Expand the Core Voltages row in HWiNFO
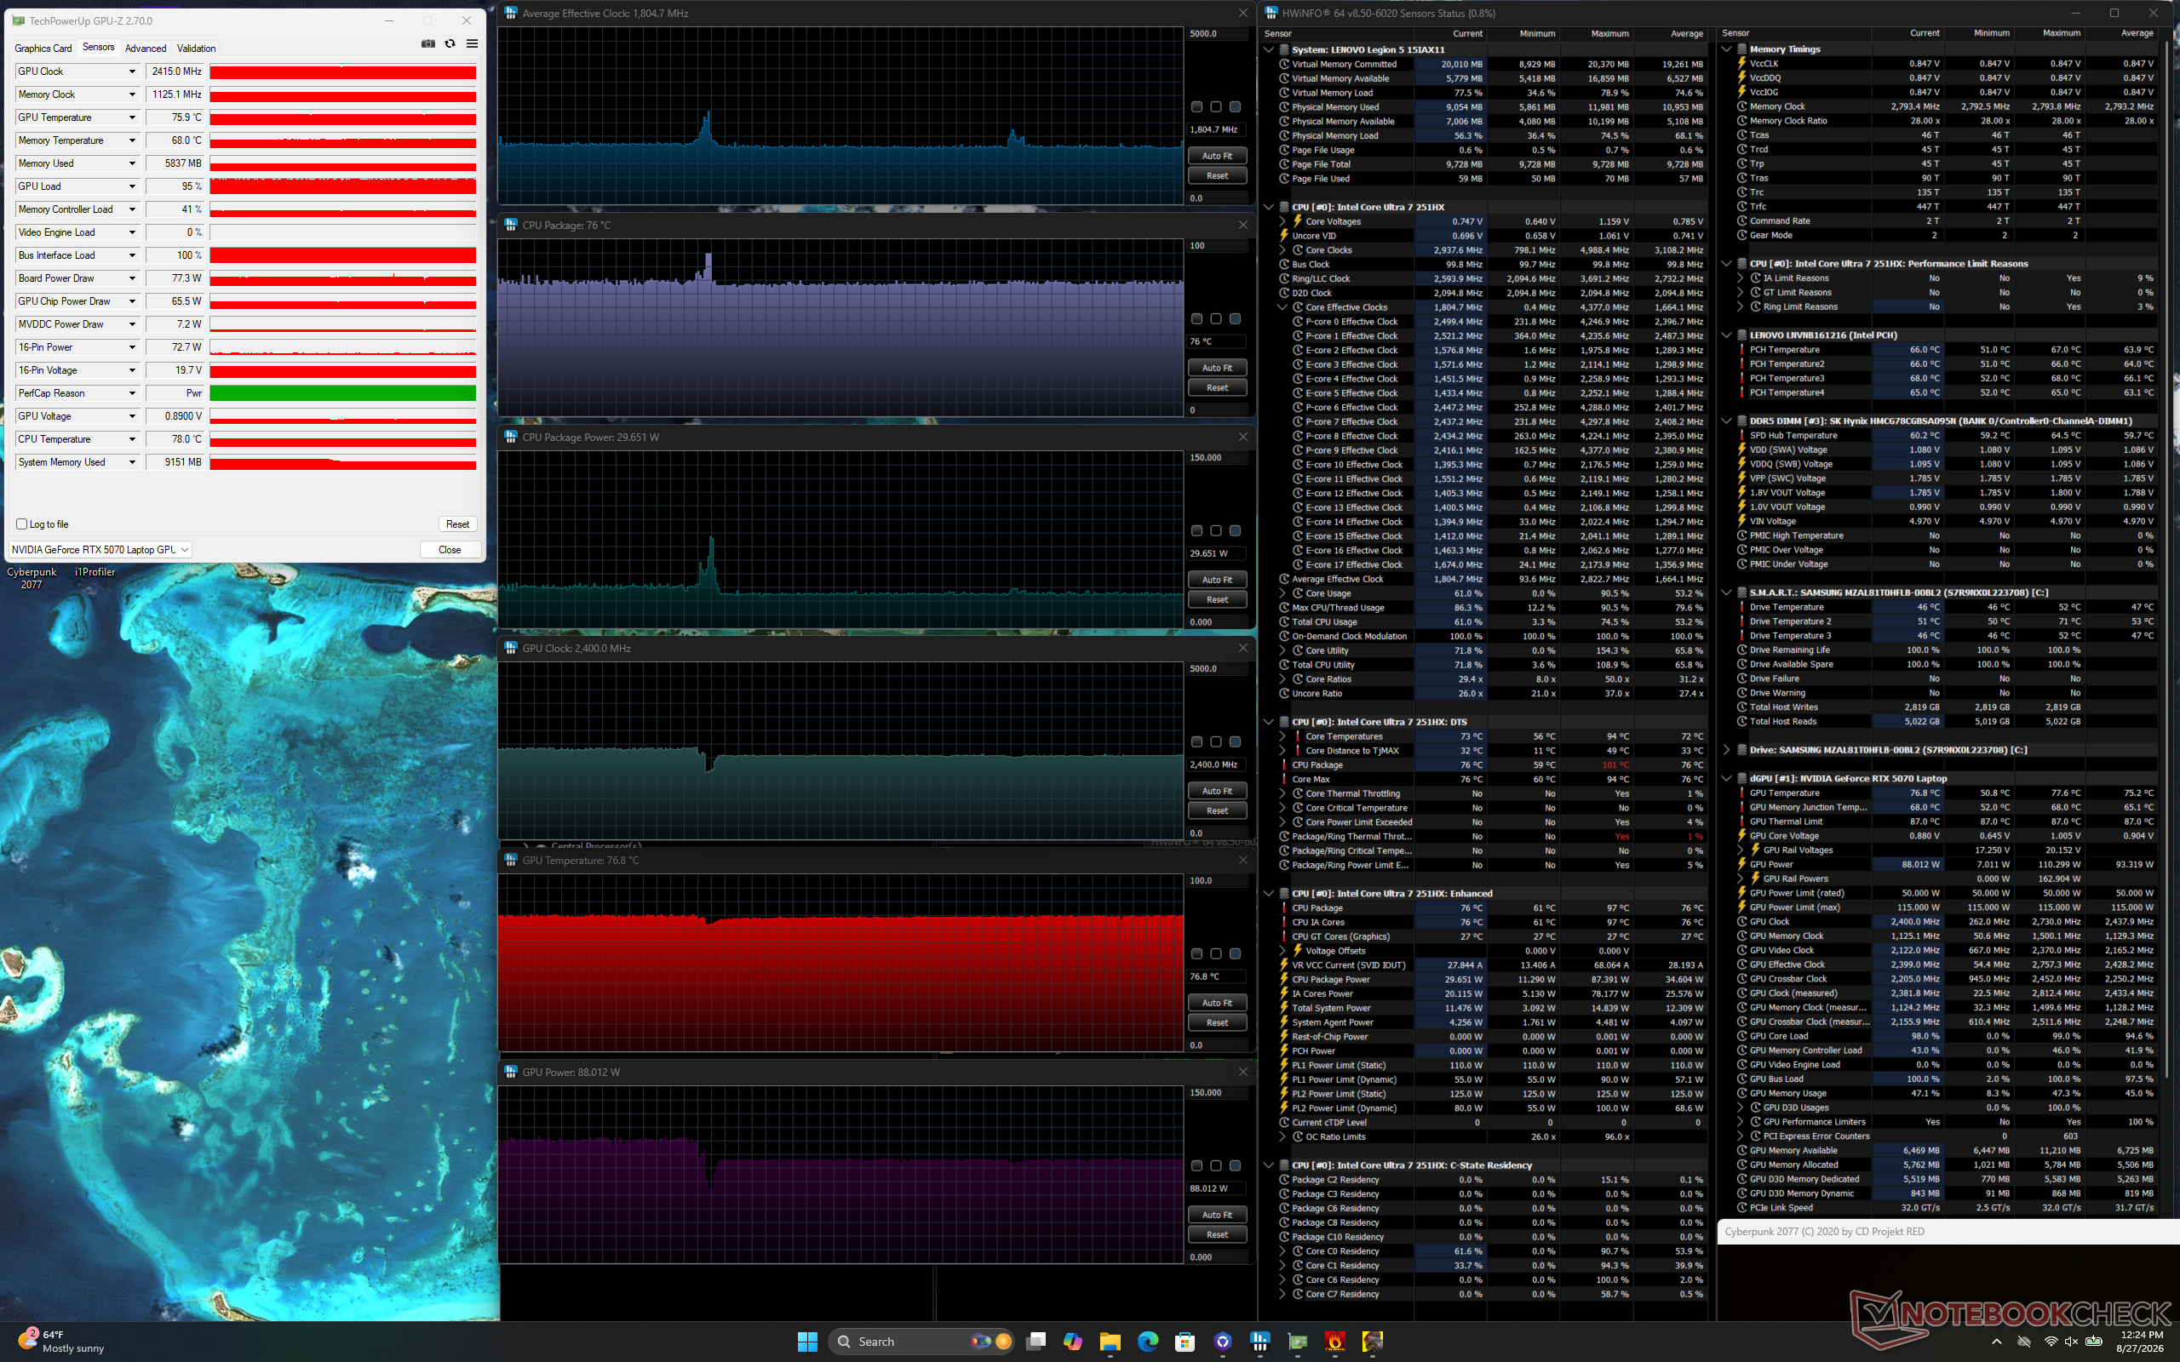 coord(1283,221)
